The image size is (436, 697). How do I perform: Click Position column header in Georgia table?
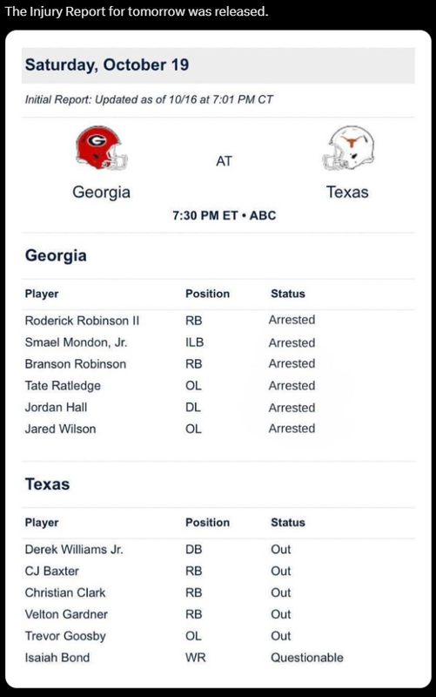point(207,294)
